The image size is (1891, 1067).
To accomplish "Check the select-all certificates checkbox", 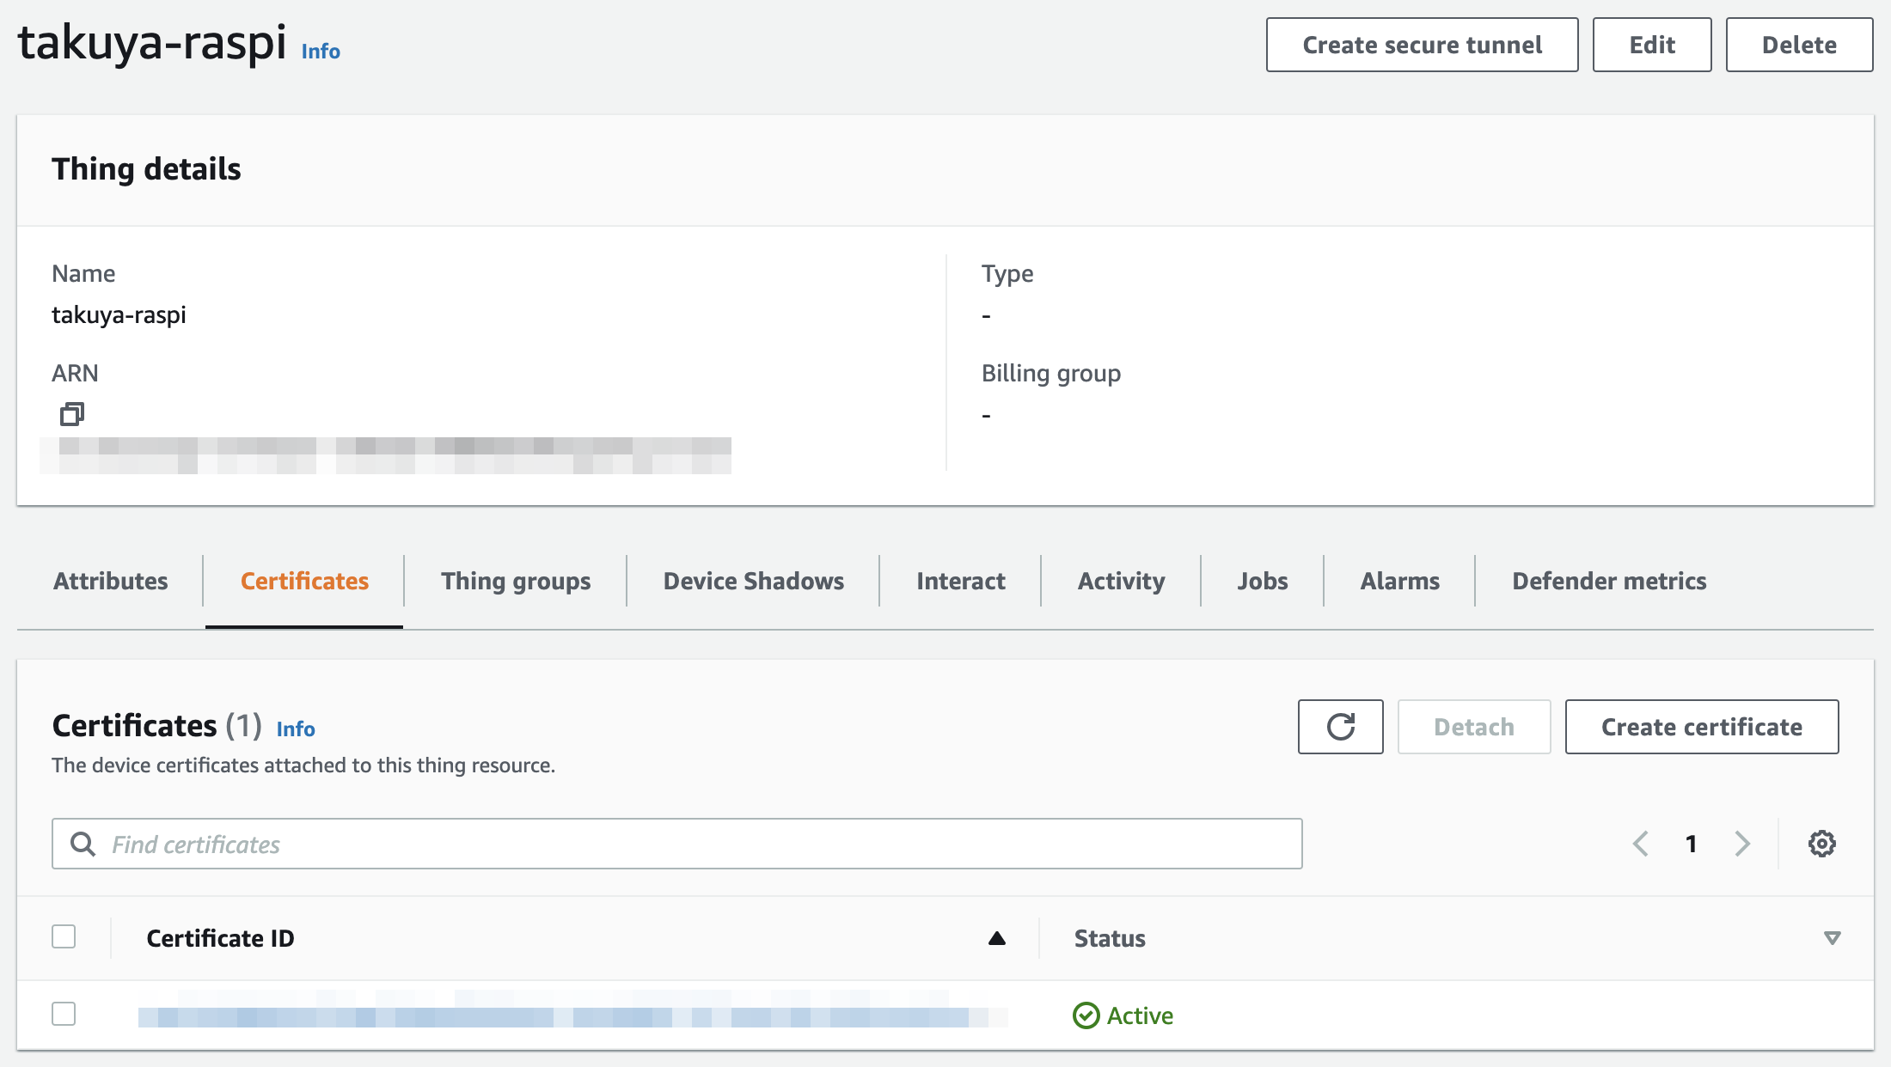I will click(x=64, y=936).
